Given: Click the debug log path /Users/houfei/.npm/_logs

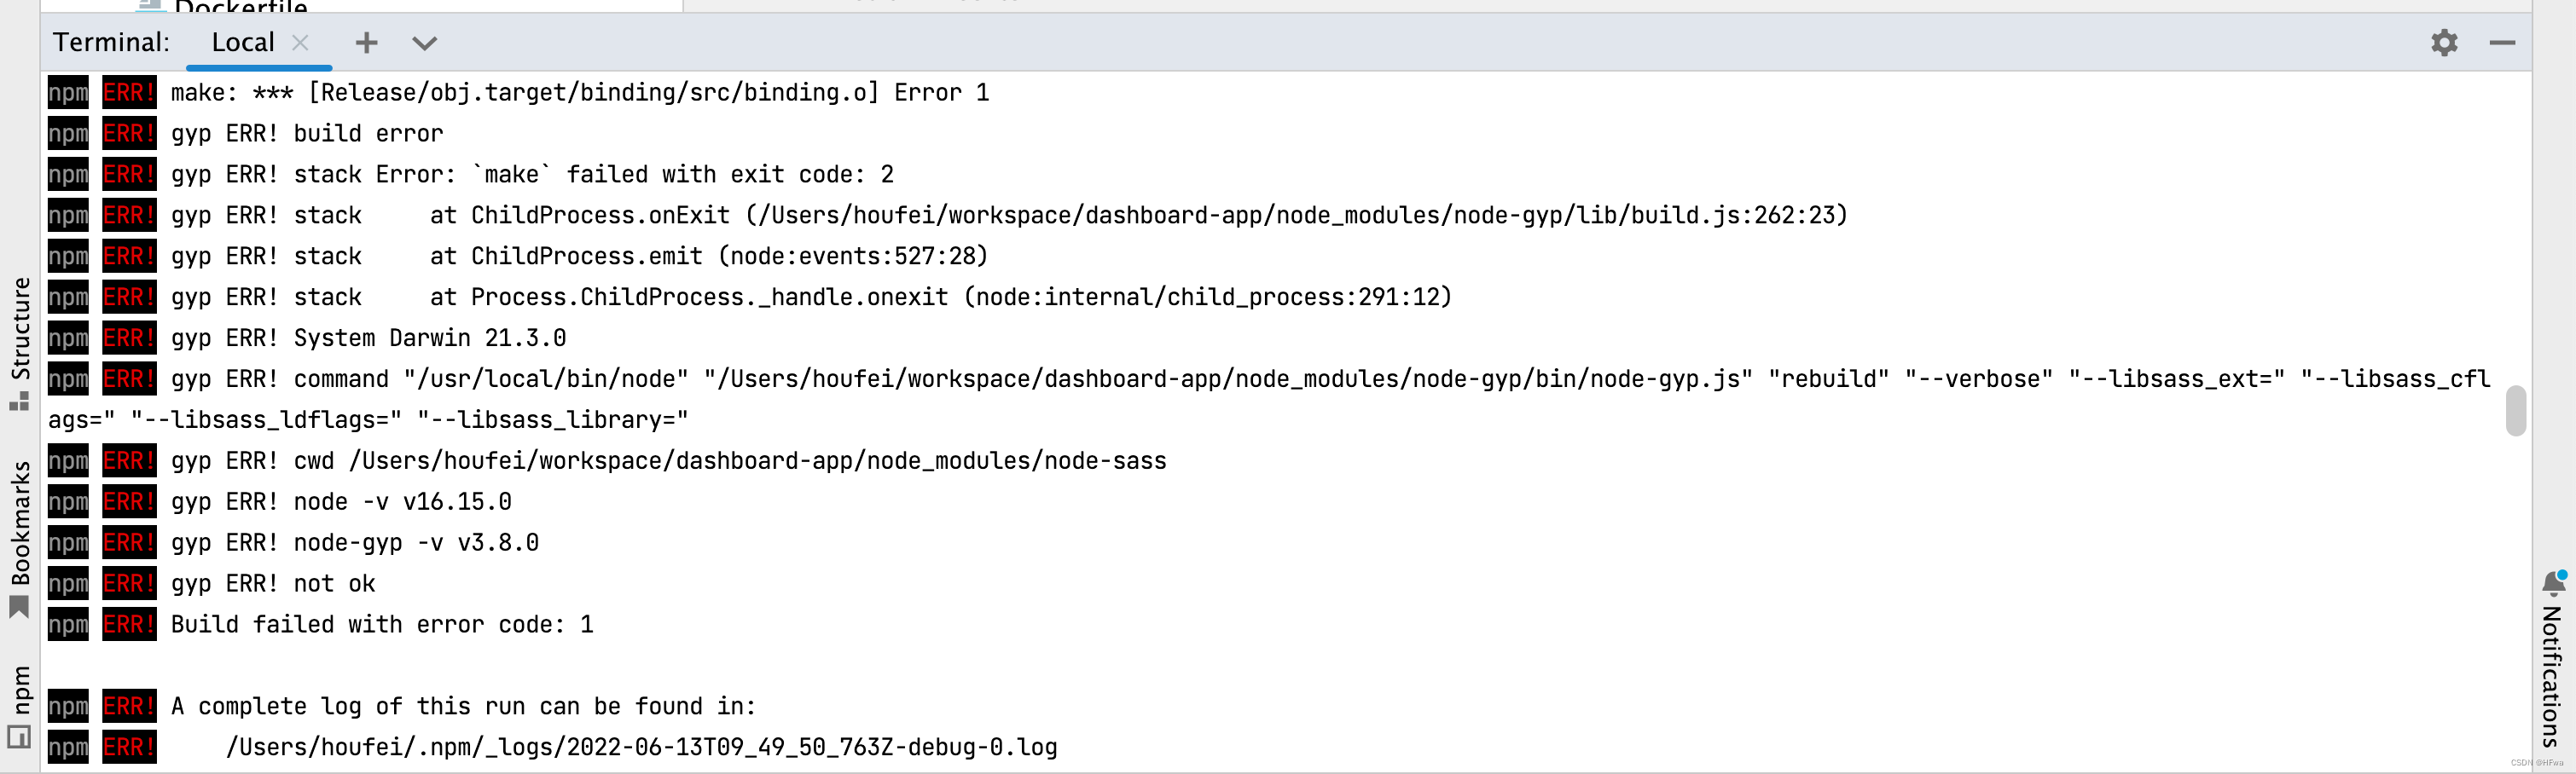Looking at the screenshot, I should pos(642,747).
